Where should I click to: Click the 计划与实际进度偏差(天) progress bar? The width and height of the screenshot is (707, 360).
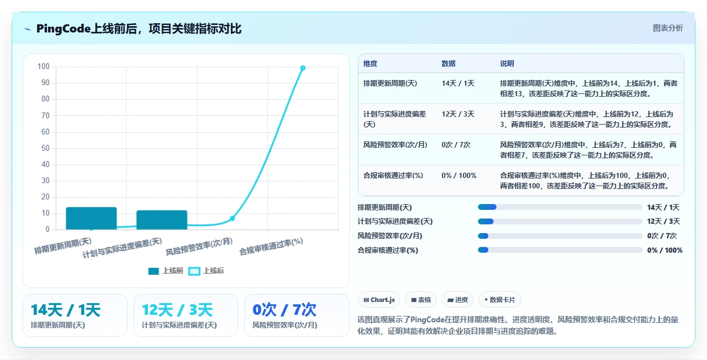(560, 221)
